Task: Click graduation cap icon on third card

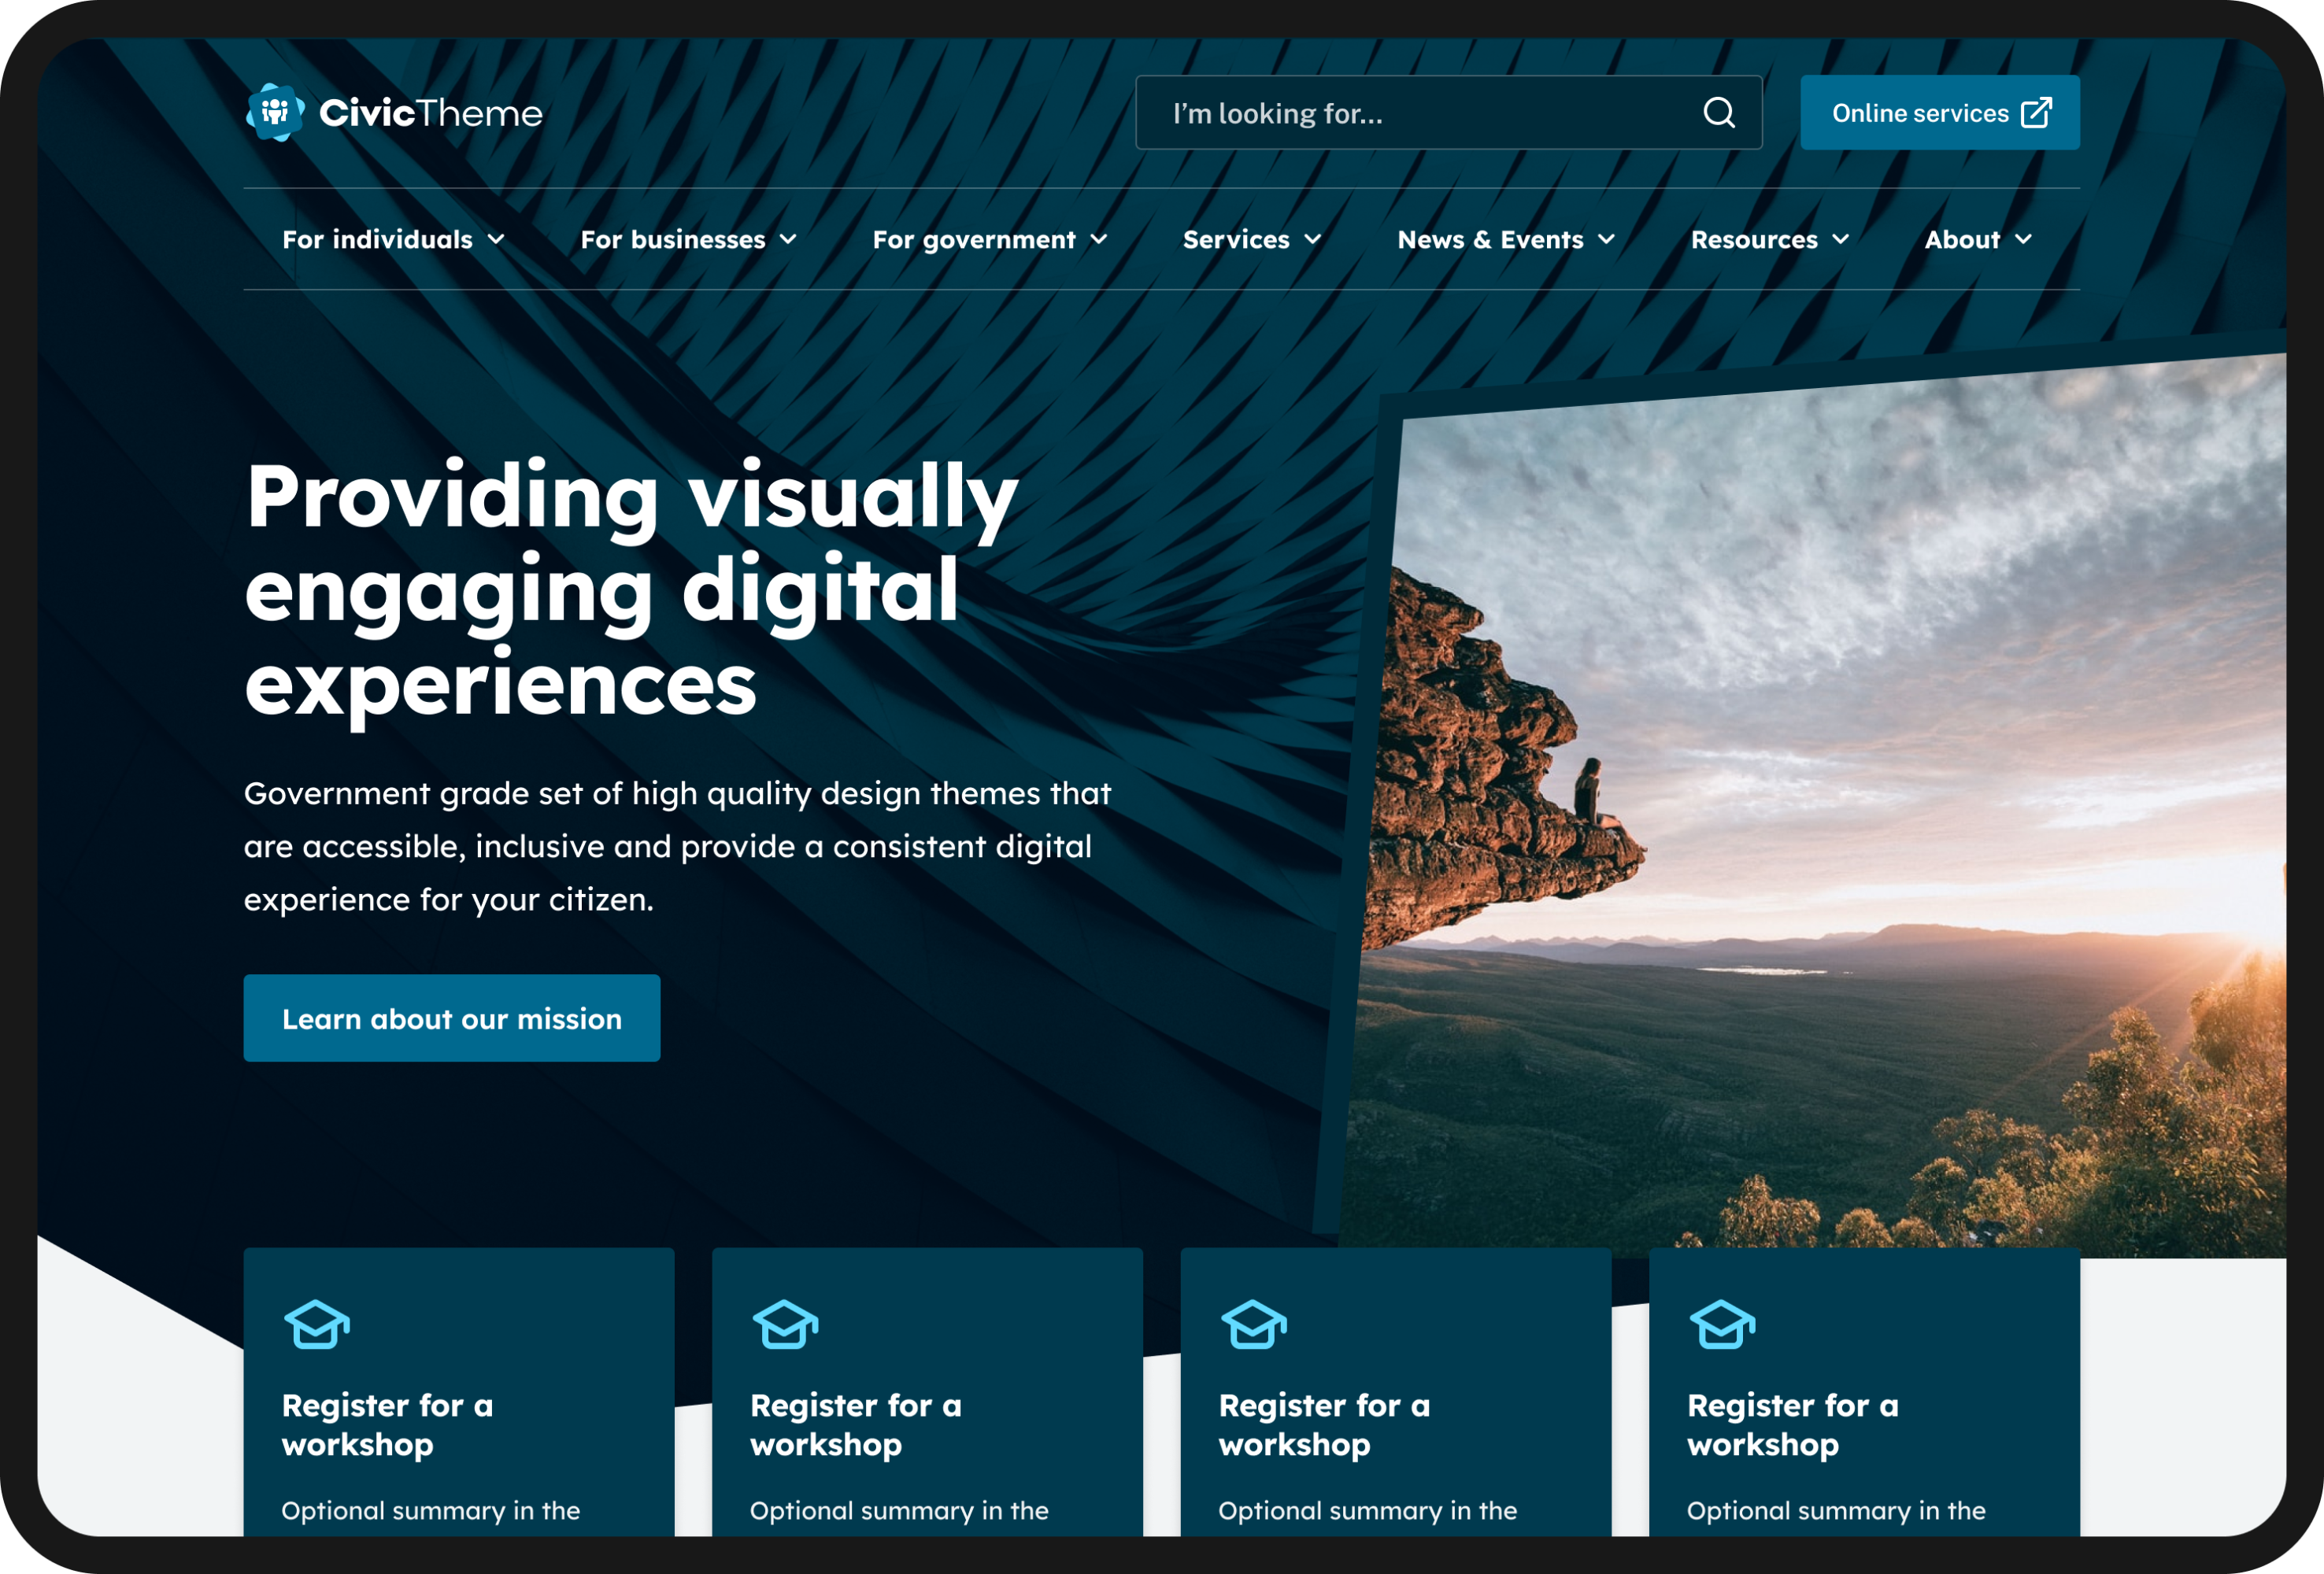Action: 1253,1325
